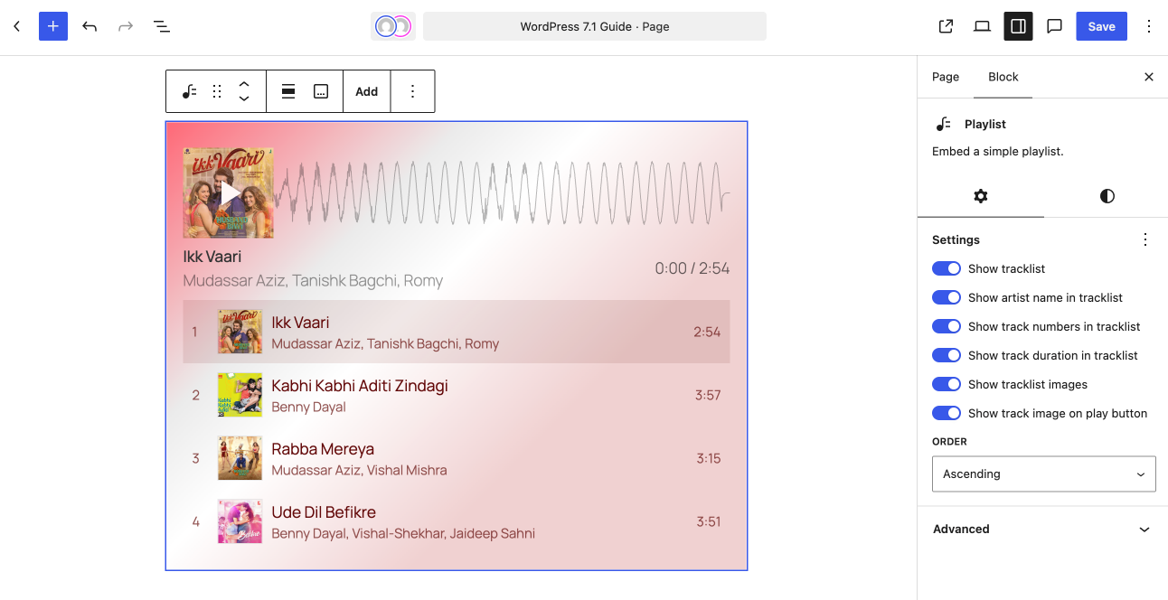Click the Kabhi Kabhi Aditi album thumbnail
Image resolution: width=1168 pixels, height=600 pixels.
(x=240, y=395)
